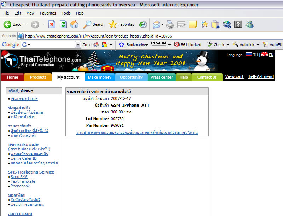Open the Mail toolbar icon
The width and height of the screenshot is (283, 216).
click(x=156, y=24)
